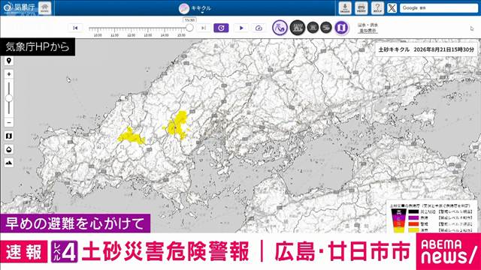
Task: Toggle the map boundaries layer button at left
Action: 9,136
